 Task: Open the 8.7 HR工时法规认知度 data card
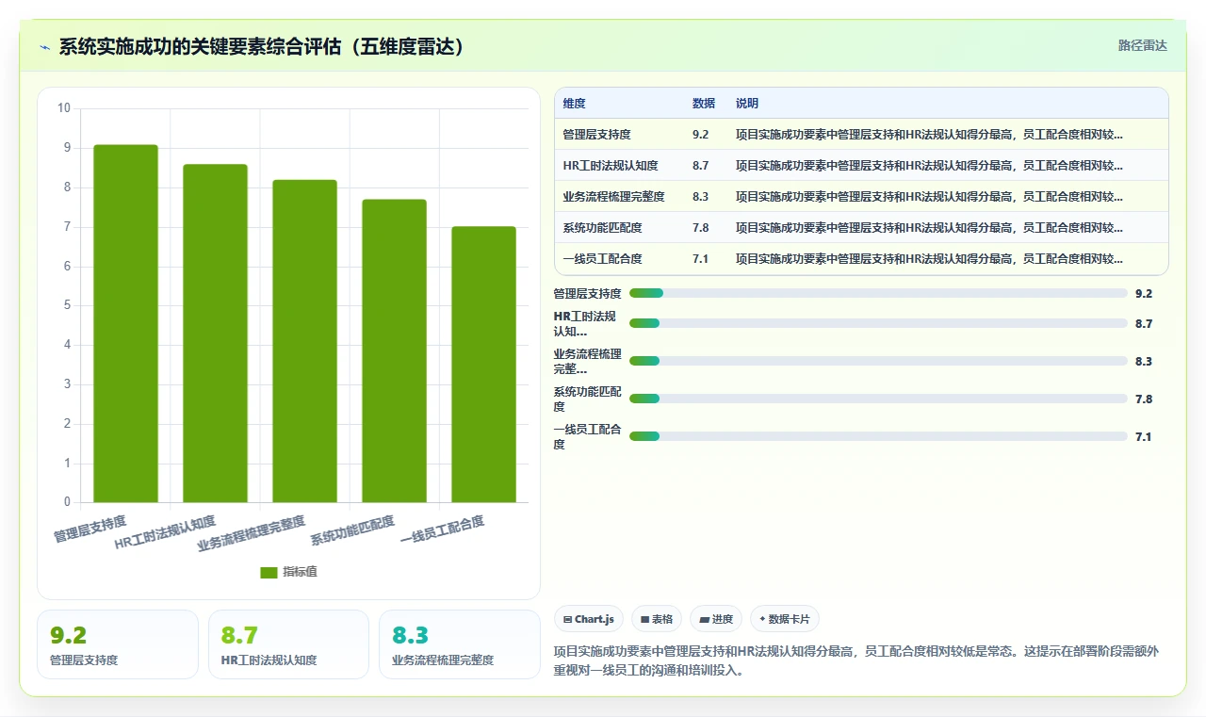pyautogui.click(x=288, y=644)
